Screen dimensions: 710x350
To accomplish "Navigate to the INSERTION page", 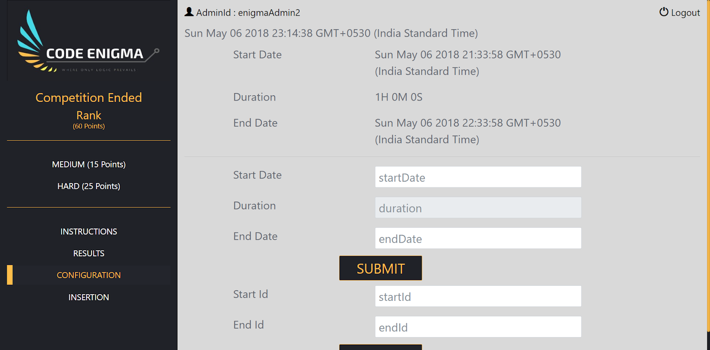I will [89, 297].
